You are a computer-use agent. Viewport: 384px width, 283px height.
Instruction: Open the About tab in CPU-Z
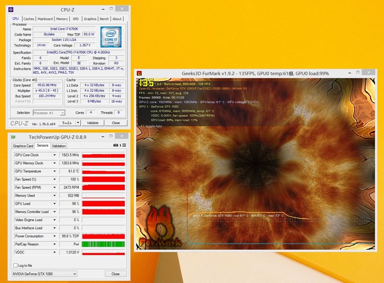117,19
